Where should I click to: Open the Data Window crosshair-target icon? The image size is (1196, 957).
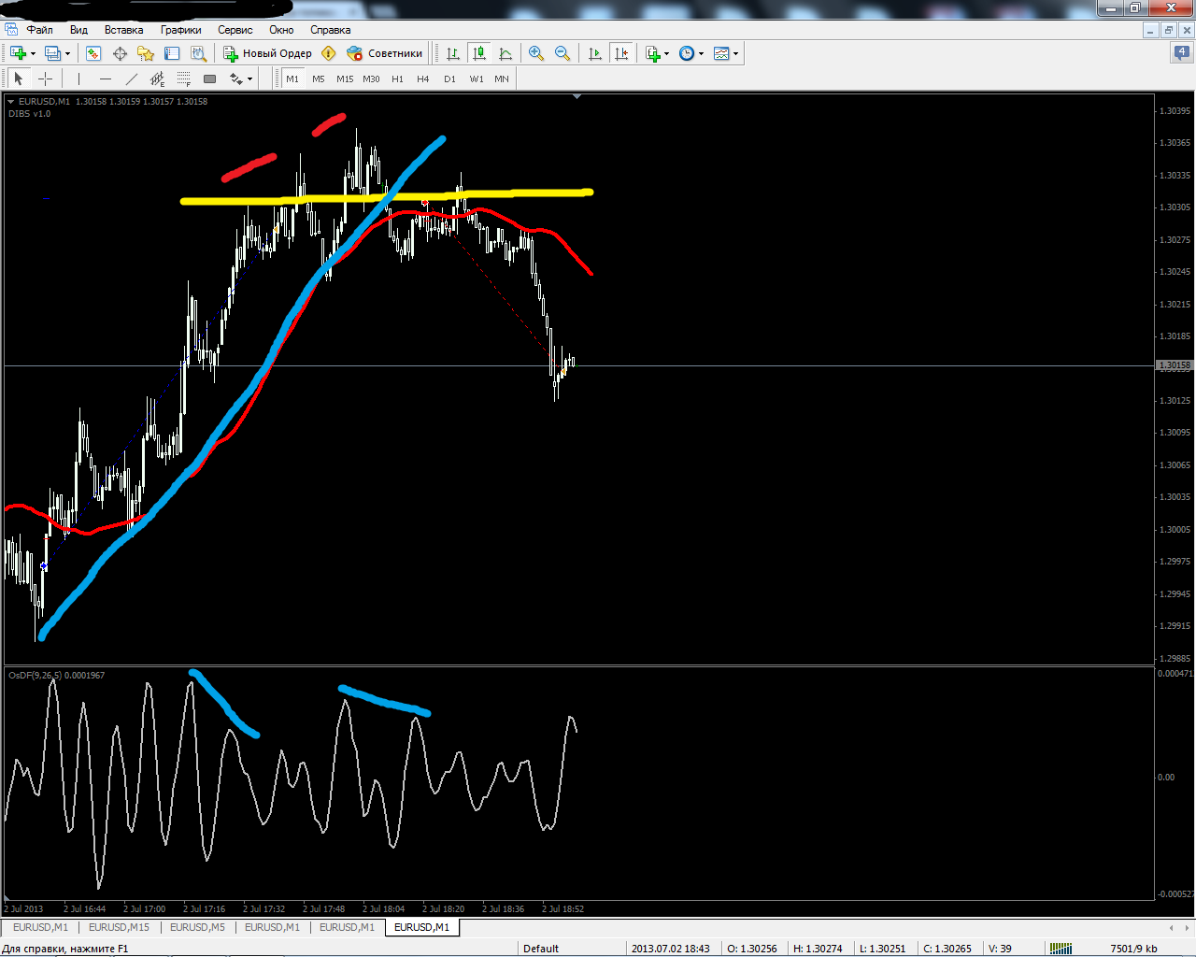pos(120,53)
